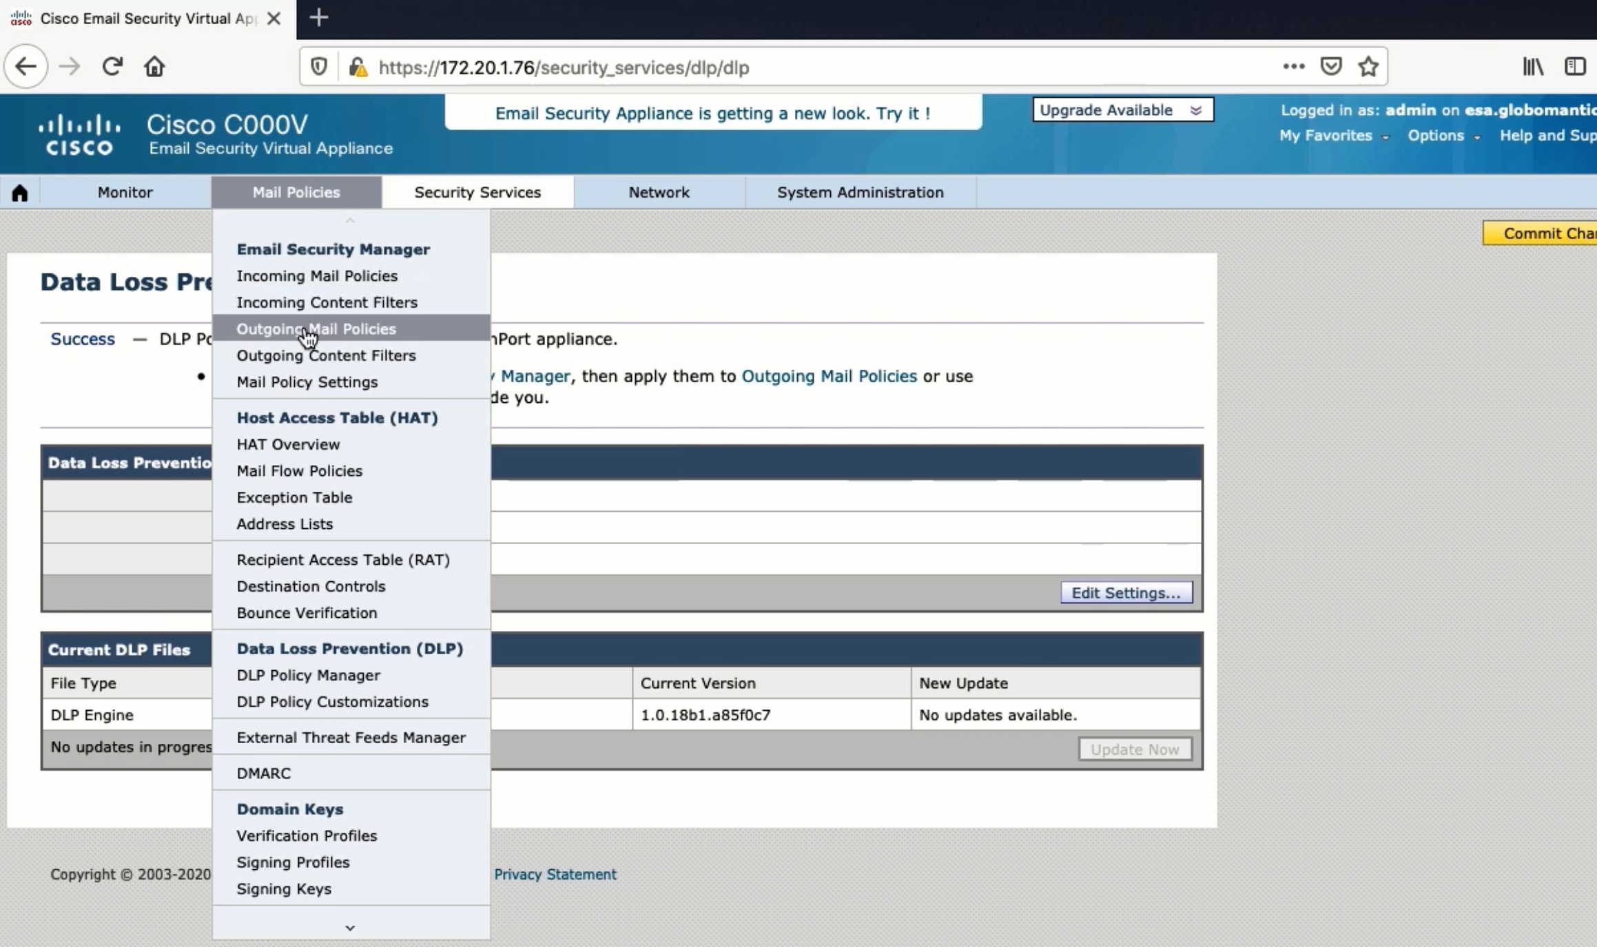Open Help and Support menu

(x=1548, y=136)
